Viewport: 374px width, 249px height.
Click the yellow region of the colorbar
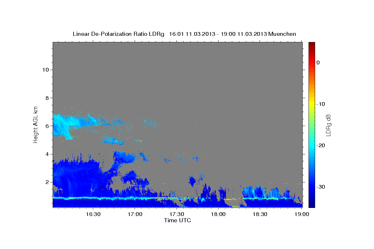[312, 103]
